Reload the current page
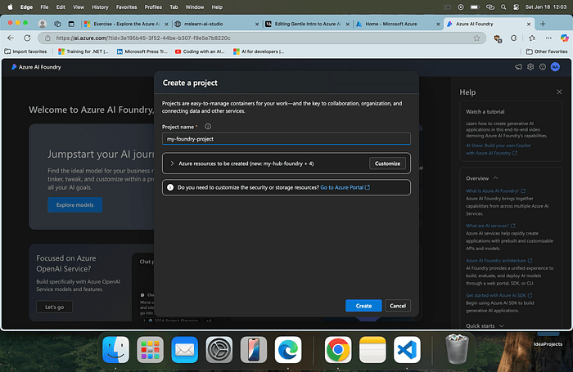This screenshot has width=573, height=372. (27, 38)
